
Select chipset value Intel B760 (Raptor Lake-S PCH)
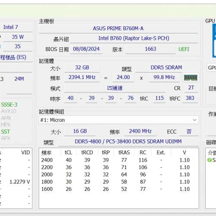pyautogui.click(x=134, y=38)
